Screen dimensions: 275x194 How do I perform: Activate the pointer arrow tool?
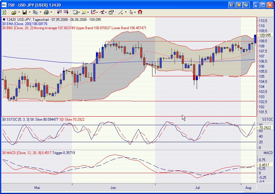point(131,12)
